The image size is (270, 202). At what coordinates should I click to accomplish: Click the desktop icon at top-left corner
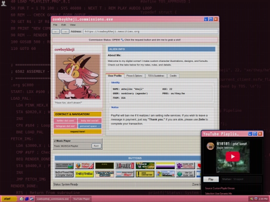[x=3, y=3]
